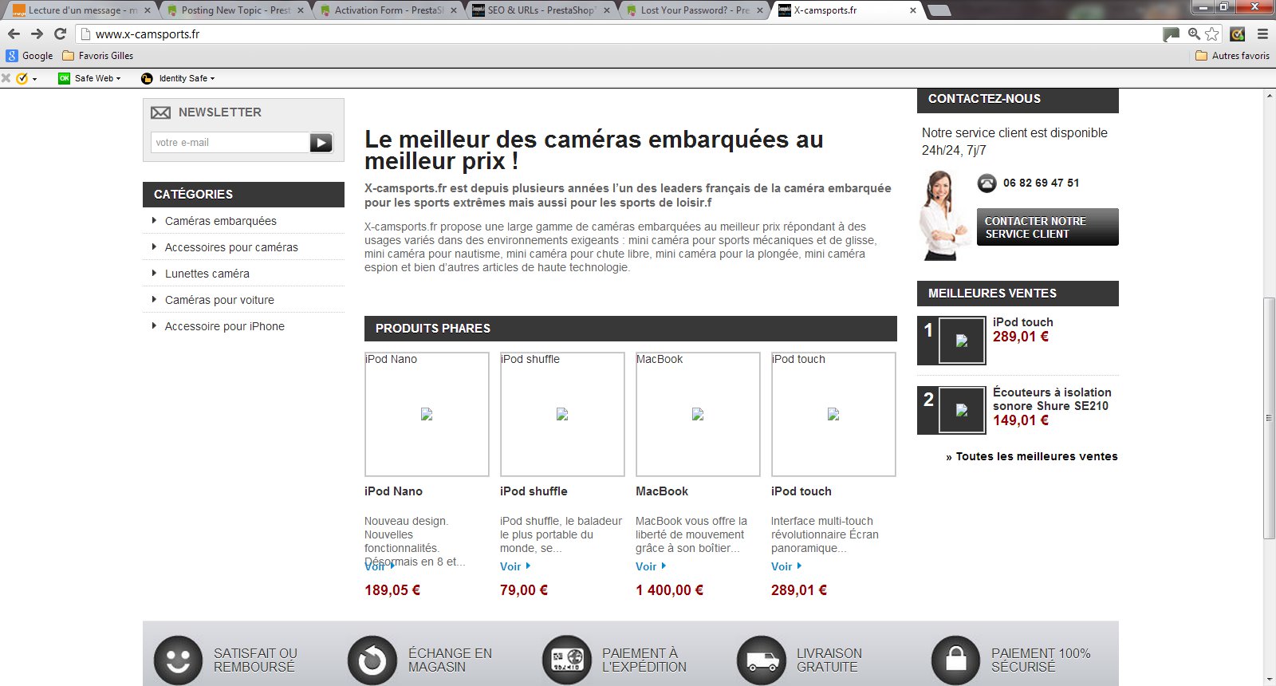The image size is (1276, 686).
Task: Open iPod touch title in Meilleures ventes
Action: coord(1023,322)
